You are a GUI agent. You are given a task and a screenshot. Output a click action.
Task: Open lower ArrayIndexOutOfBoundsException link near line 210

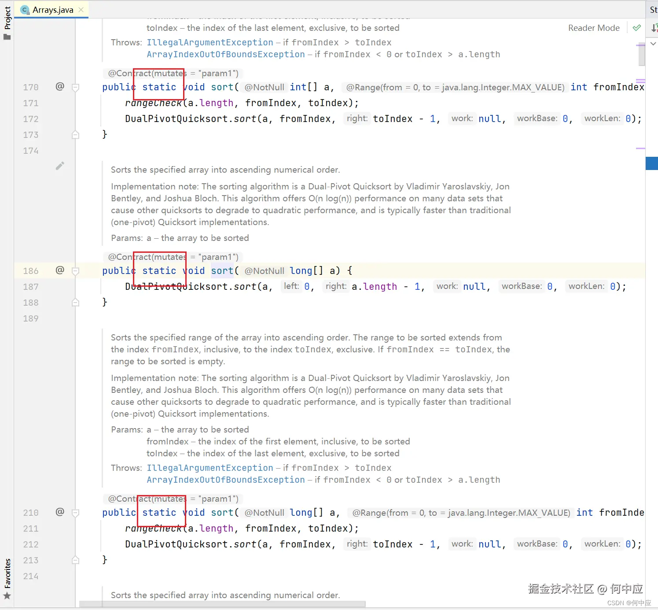226,480
